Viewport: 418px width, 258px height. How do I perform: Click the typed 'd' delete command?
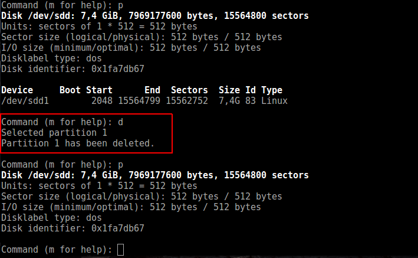tap(121, 122)
